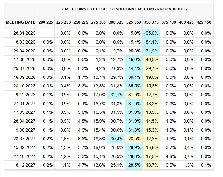Select the 325-350 rate range header

[x=133, y=23]
